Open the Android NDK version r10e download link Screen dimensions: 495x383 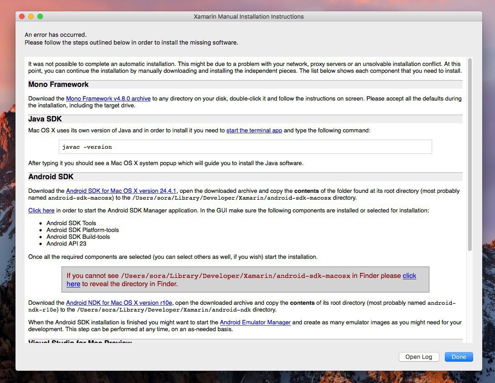[119, 303]
